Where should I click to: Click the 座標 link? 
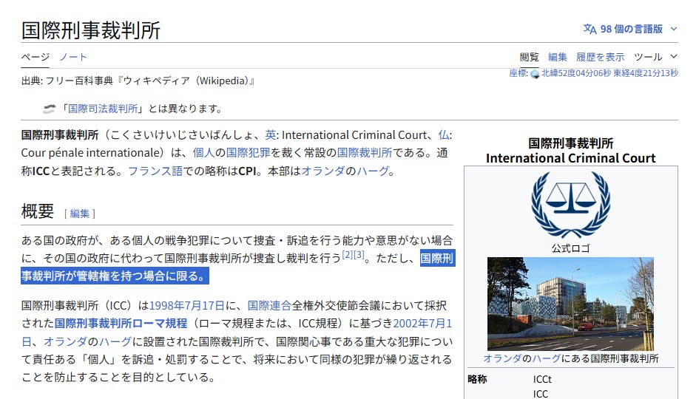click(518, 73)
